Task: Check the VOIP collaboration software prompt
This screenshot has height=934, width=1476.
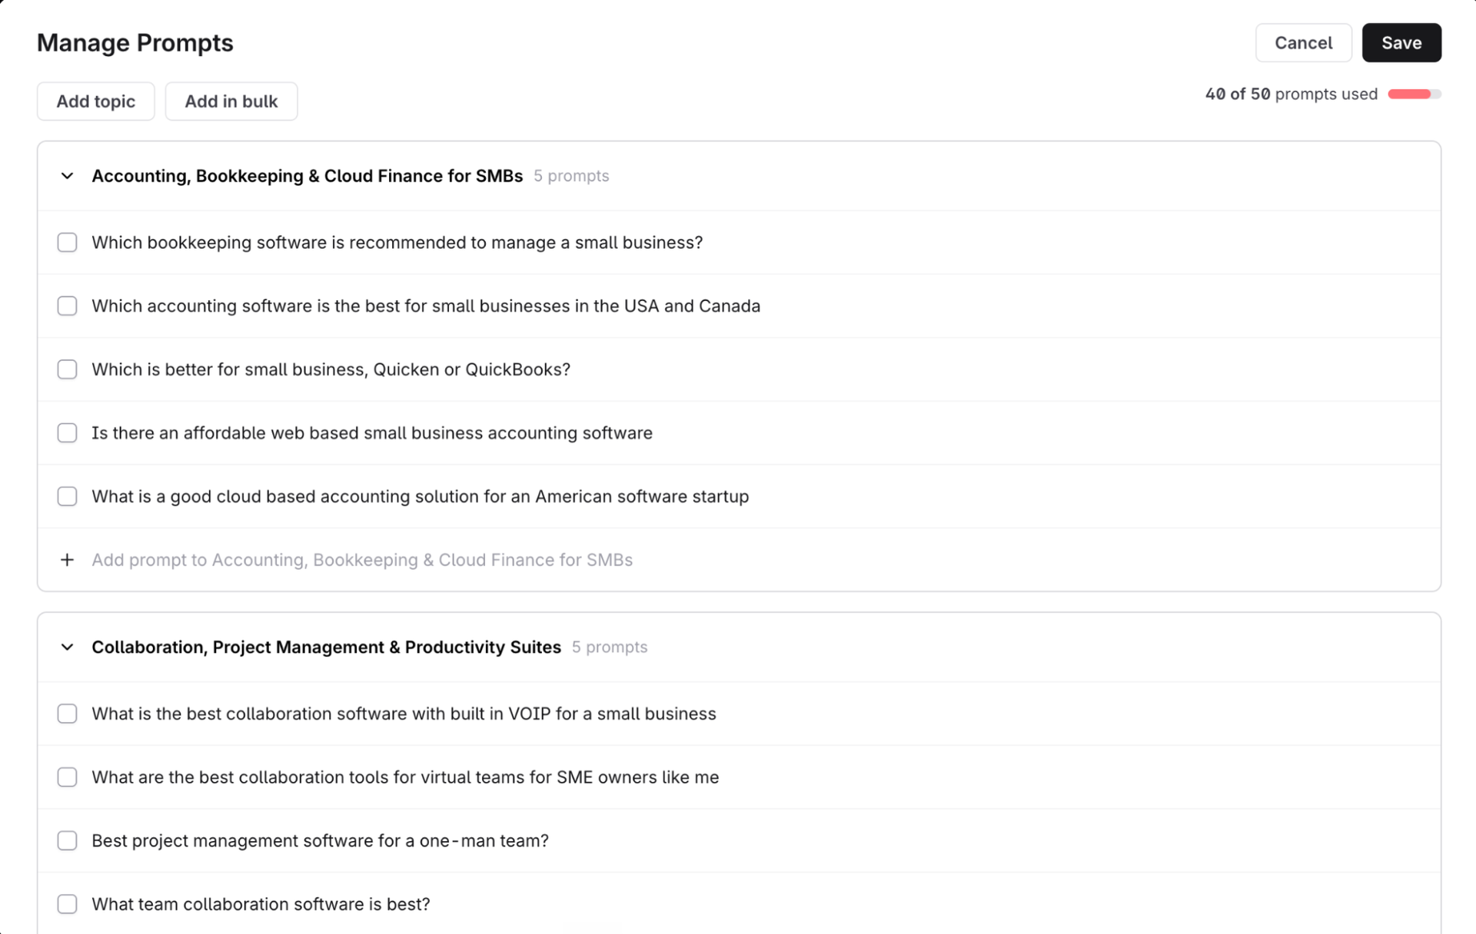Action: tap(67, 714)
